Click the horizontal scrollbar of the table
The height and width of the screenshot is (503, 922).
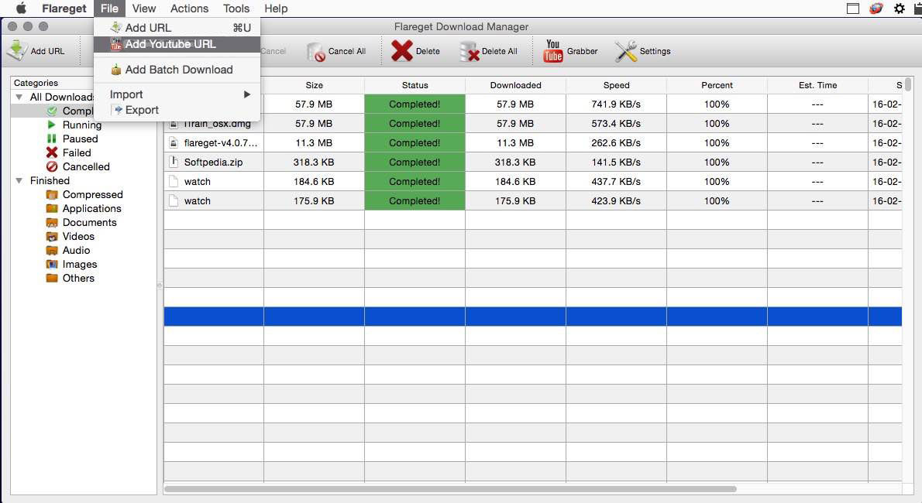pyautogui.click(x=450, y=489)
